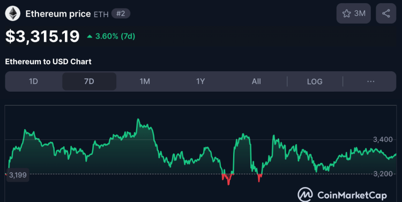The image size is (402, 202).
Task: Click the highest peak of the price line
Action: pos(138,119)
